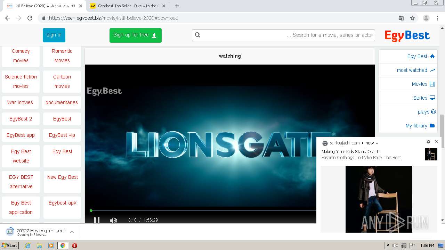
Task: Open the Windows Start menu
Action: [10, 245]
